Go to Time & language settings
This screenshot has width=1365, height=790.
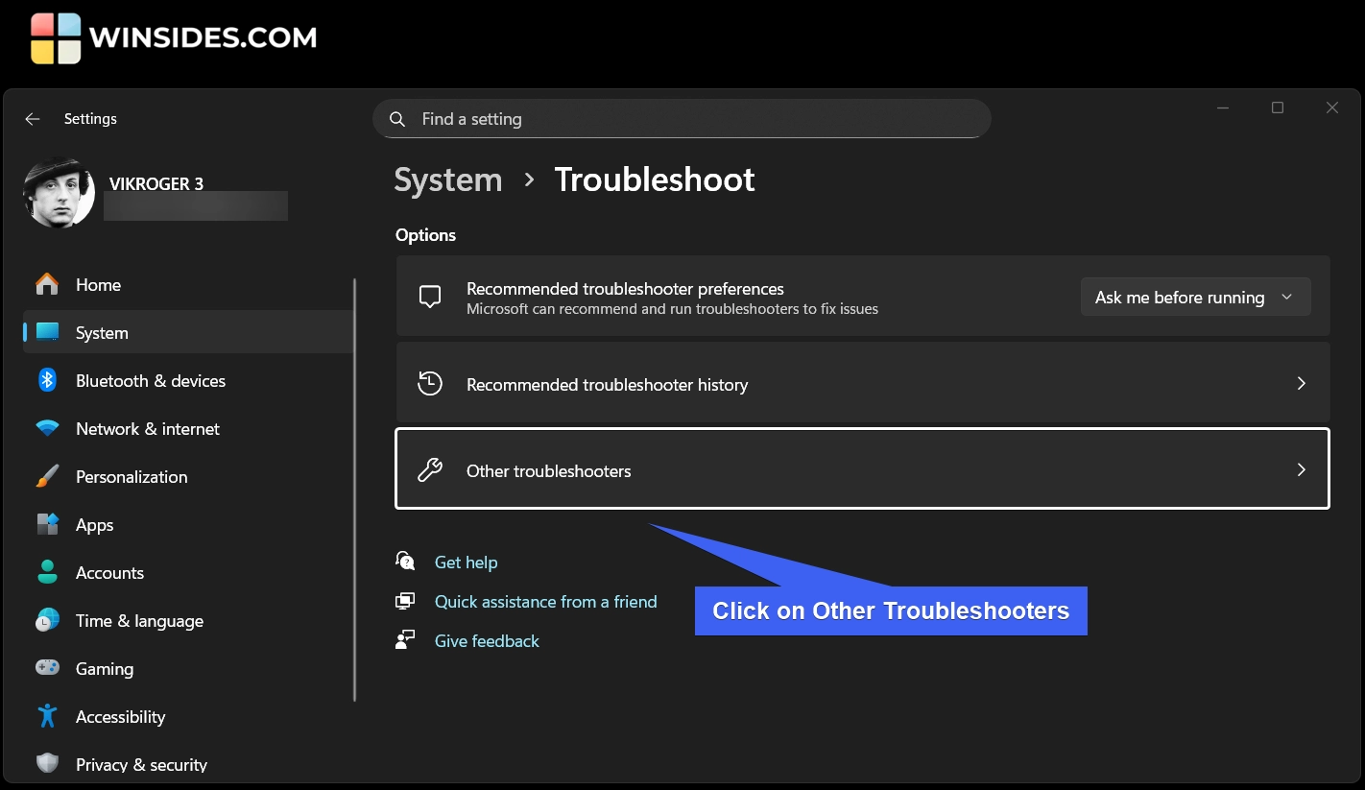139,621
